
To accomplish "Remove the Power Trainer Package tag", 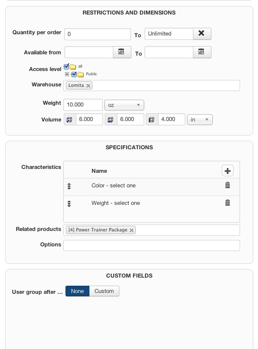I will [131, 230].
